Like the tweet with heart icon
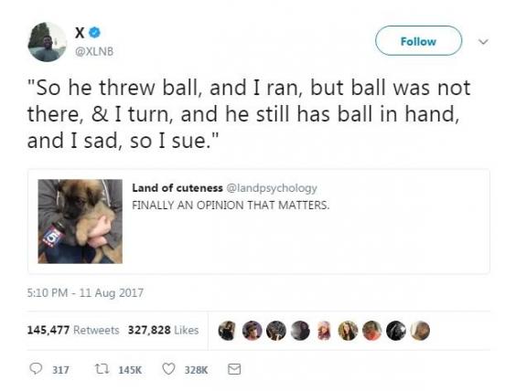The height and width of the screenshot is (391, 516). 168,369
